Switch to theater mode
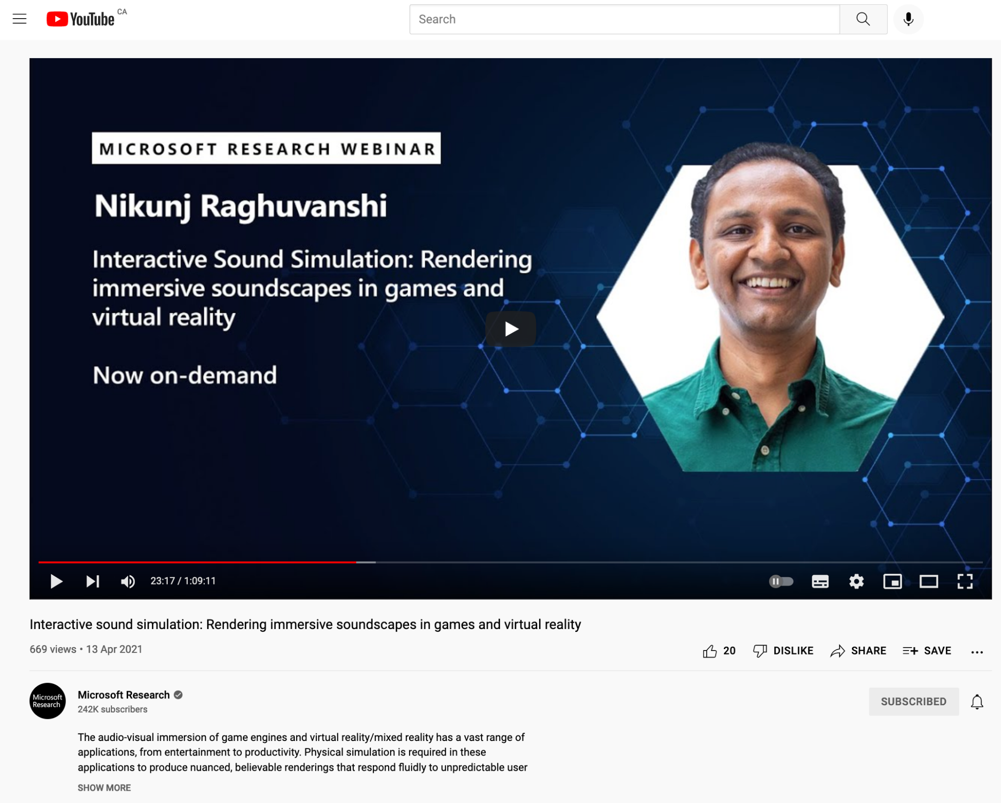This screenshot has width=1001, height=803. (x=928, y=581)
